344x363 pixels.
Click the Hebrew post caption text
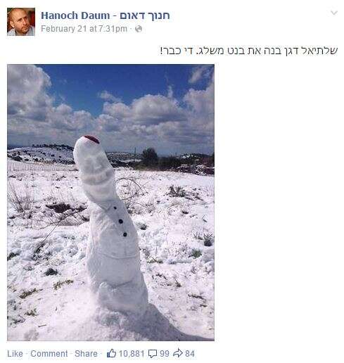point(249,51)
